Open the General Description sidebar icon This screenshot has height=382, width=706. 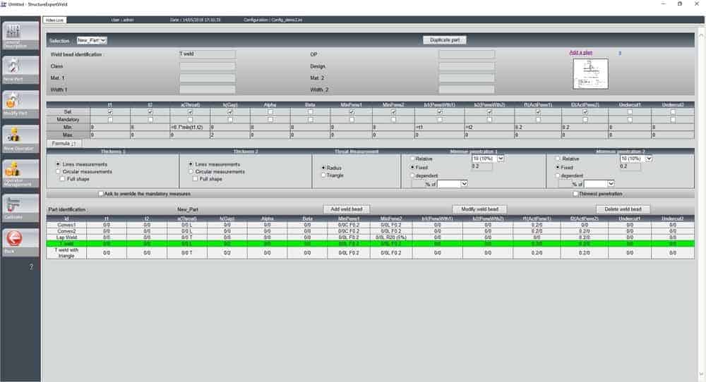click(20, 35)
